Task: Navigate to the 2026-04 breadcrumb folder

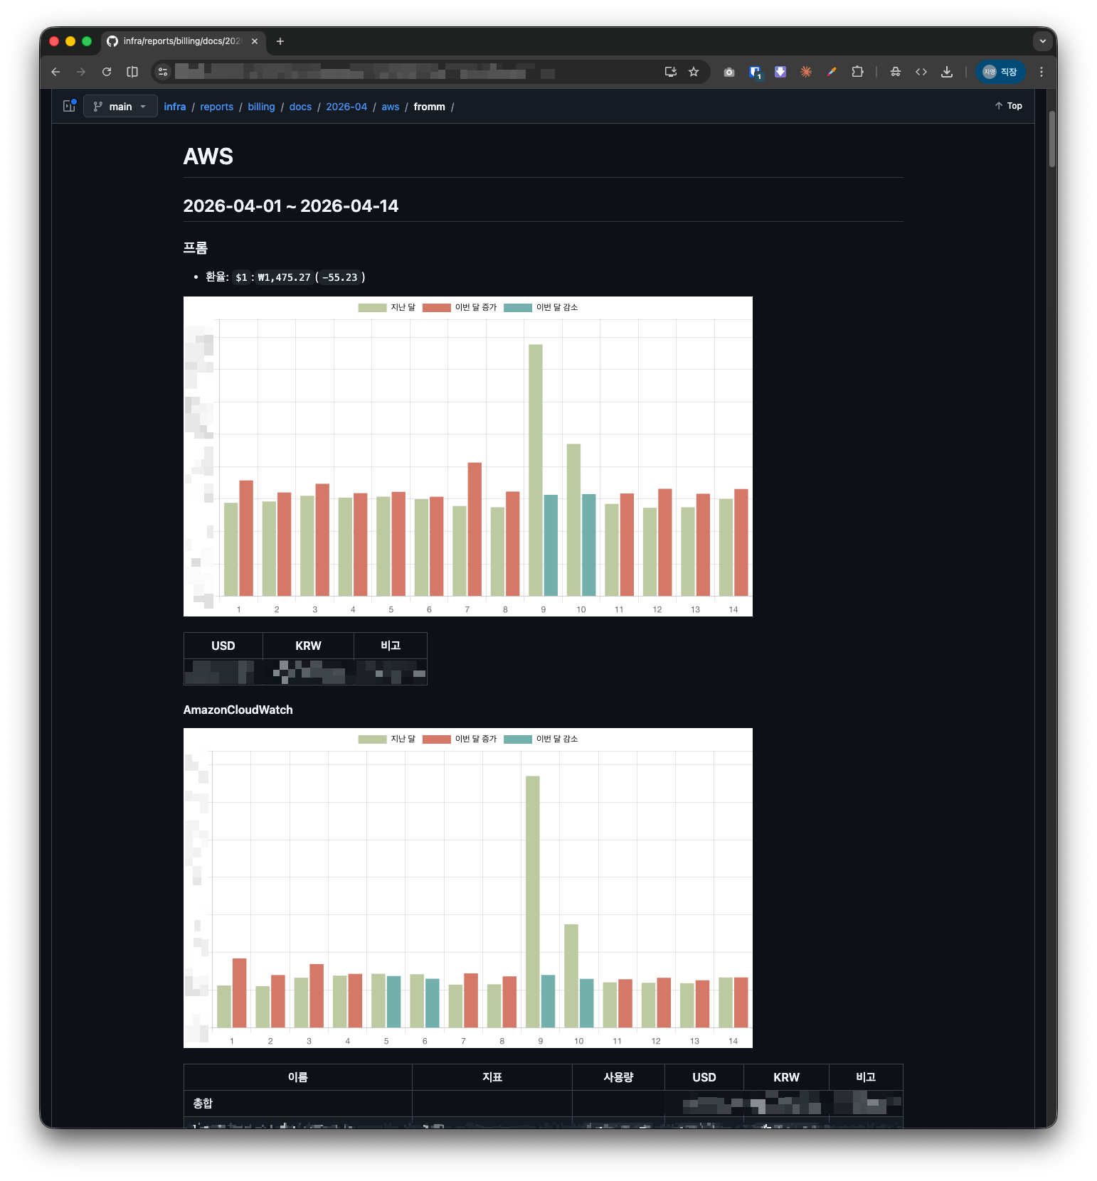Action: [x=346, y=107]
